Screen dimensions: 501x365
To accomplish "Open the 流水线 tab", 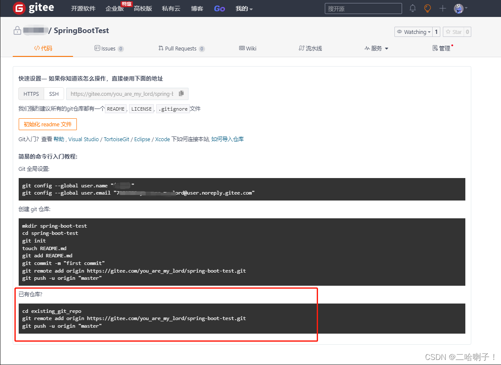I will click(x=310, y=48).
